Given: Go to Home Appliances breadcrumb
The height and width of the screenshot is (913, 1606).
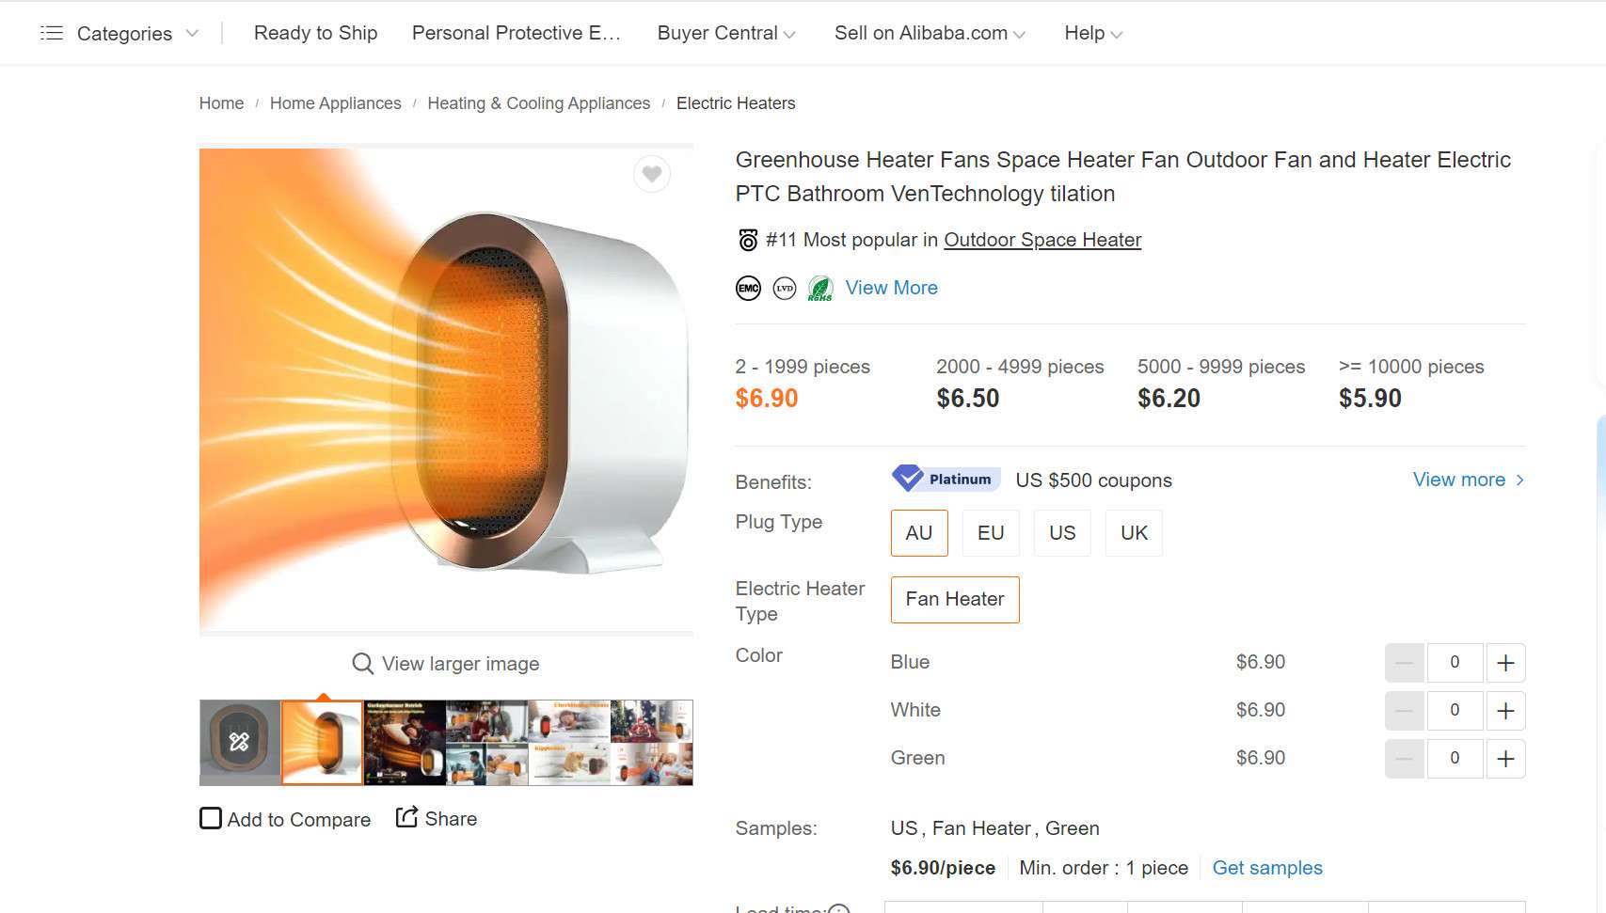Looking at the screenshot, I should (335, 103).
